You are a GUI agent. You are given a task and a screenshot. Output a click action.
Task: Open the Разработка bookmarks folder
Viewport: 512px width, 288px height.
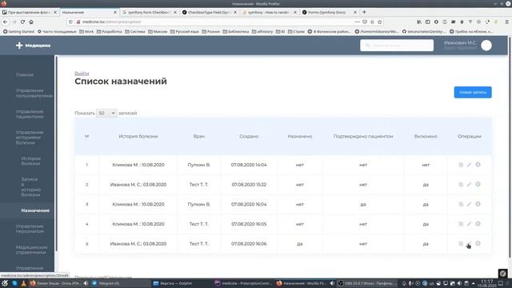click(x=110, y=32)
